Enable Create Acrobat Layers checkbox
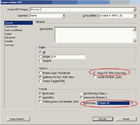This screenshot has width=140, height=125. coord(95,77)
